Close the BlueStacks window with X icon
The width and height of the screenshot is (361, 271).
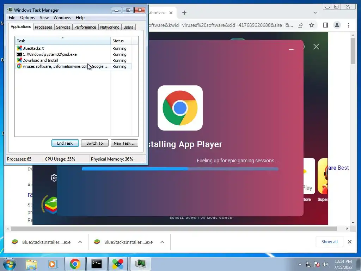pyautogui.click(x=316, y=47)
